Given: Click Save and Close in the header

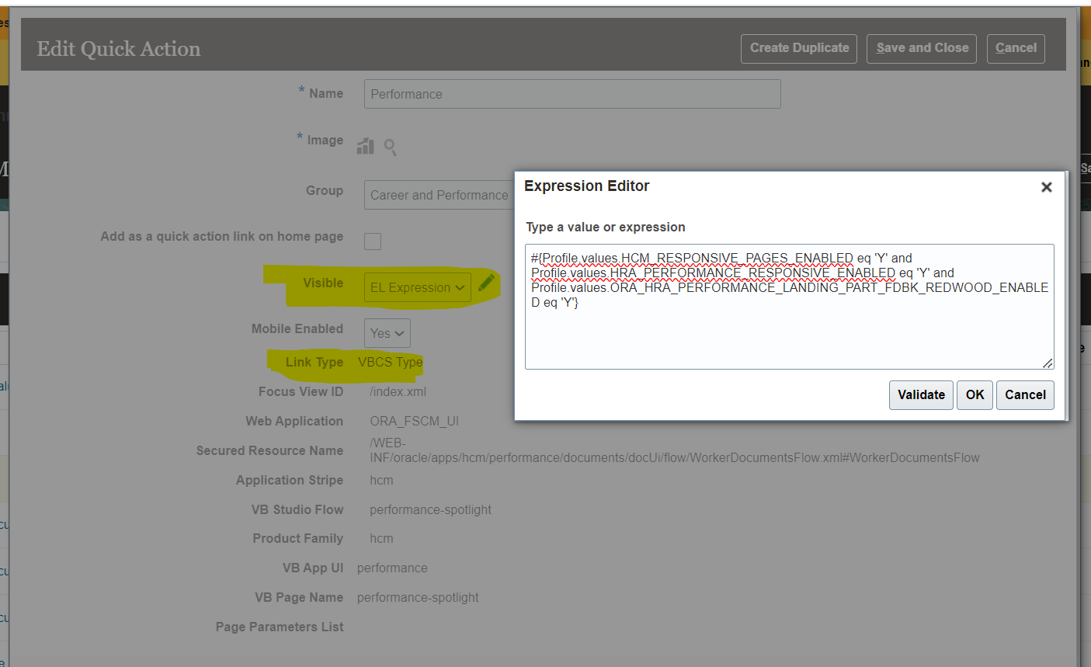Looking at the screenshot, I should click(x=921, y=48).
